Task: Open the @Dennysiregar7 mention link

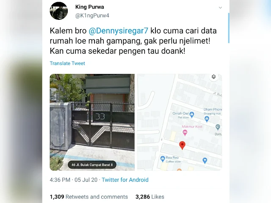Action: tap(119, 31)
